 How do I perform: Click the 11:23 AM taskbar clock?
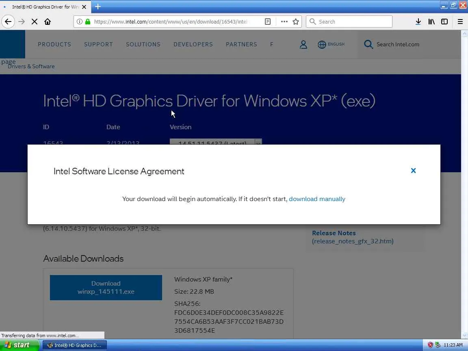pos(453,345)
